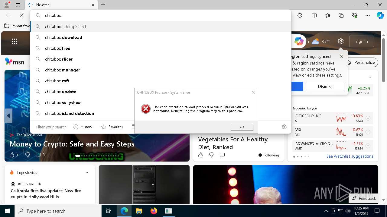This screenshot has height=217, width=387.
Task: Open California fires live updates story
Action: coord(46,194)
